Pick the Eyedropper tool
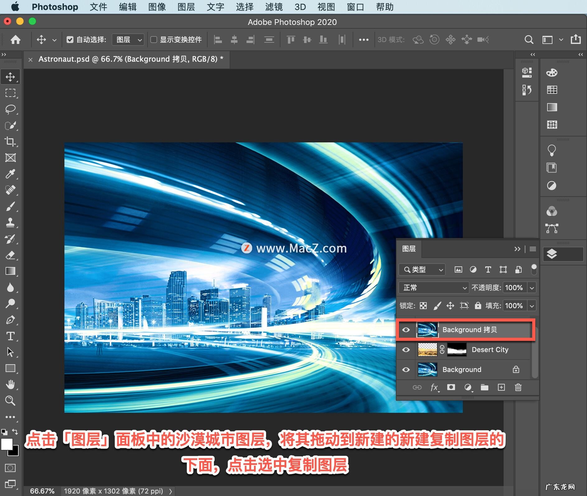Image resolution: width=587 pixels, height=496 pixels. (10, 174)
